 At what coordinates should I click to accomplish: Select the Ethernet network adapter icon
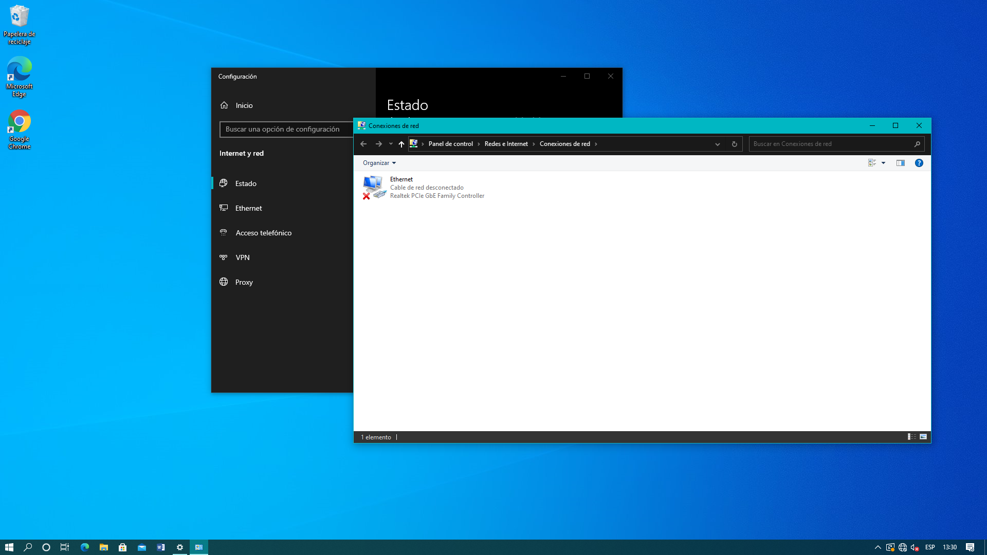point(374,187)
